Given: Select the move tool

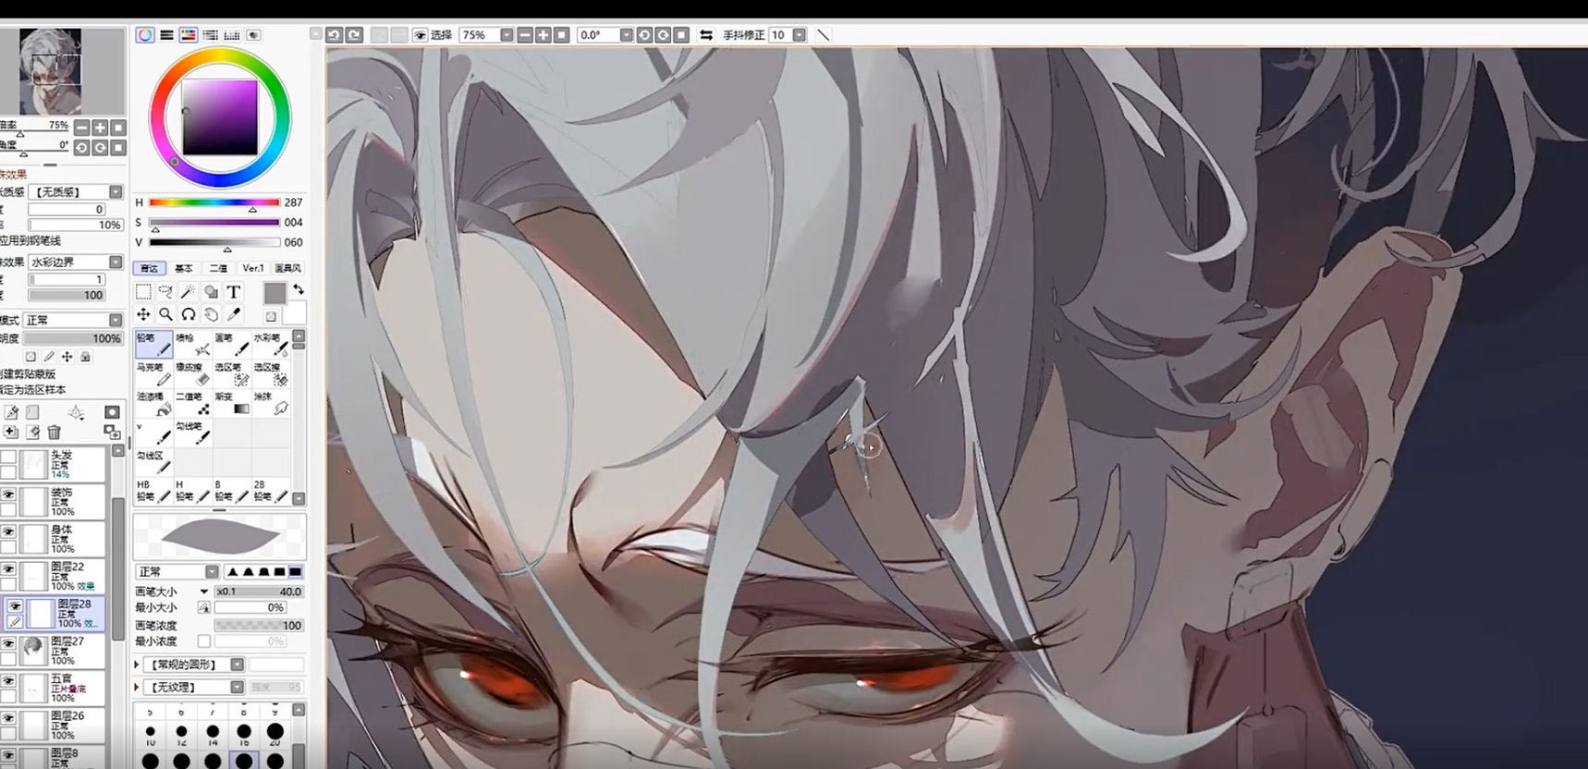Looking at the screenshot, I should [143, 314].
